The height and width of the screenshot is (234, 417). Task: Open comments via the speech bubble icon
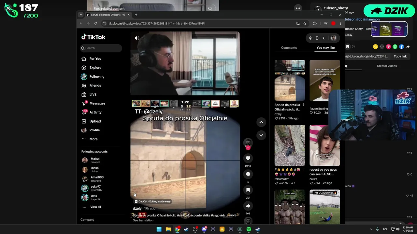248,174
